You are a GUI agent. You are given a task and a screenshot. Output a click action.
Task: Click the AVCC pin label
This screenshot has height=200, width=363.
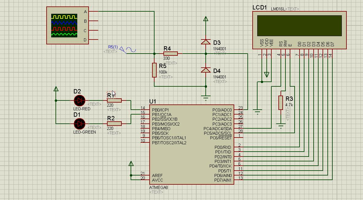157,180
